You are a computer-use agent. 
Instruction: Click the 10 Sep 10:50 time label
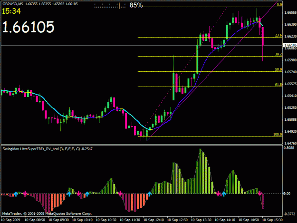tap(106, 220)
